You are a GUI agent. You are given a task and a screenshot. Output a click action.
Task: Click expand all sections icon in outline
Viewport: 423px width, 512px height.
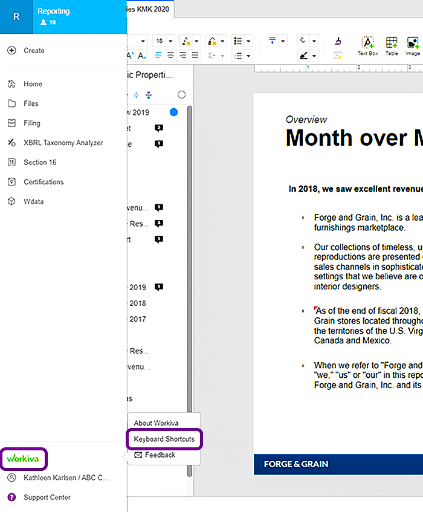(137, 95)
